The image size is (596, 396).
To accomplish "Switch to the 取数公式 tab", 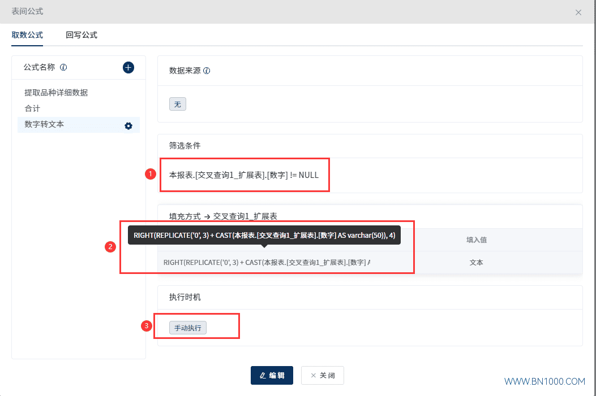I will 27,35.
